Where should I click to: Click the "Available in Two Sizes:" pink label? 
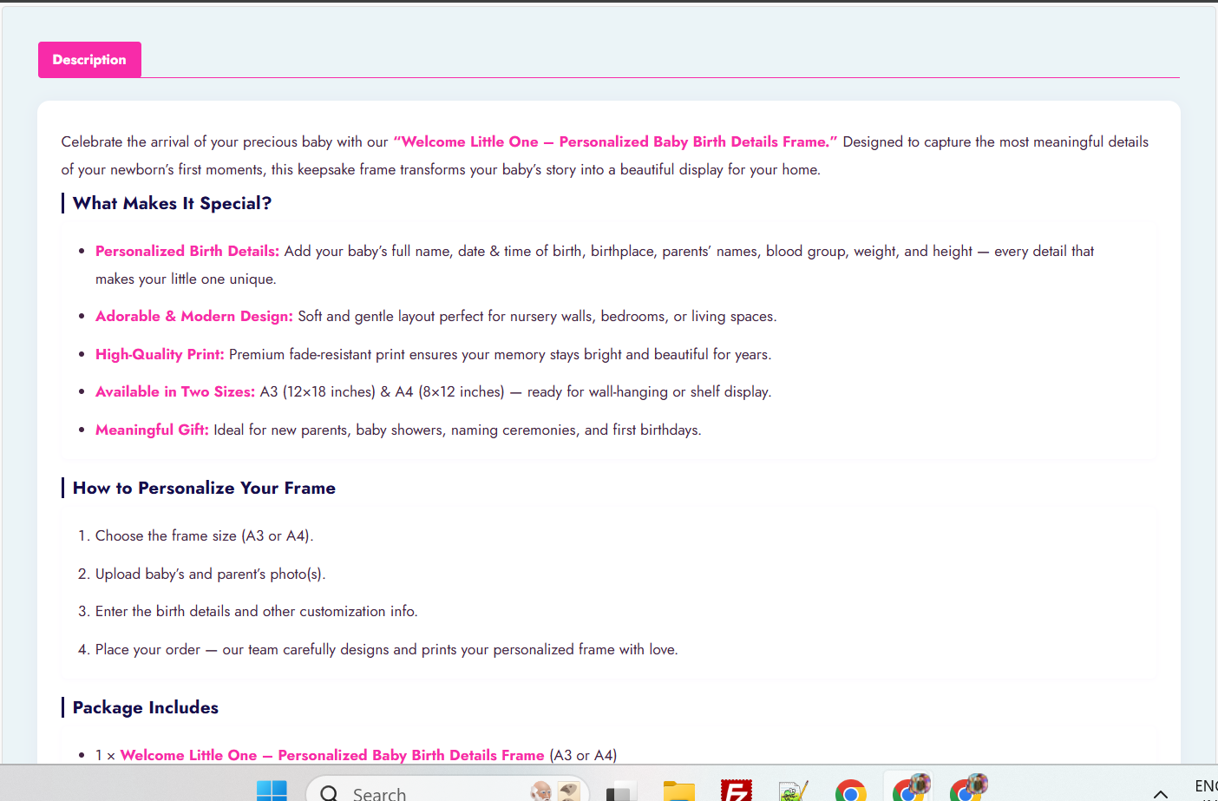175,391
